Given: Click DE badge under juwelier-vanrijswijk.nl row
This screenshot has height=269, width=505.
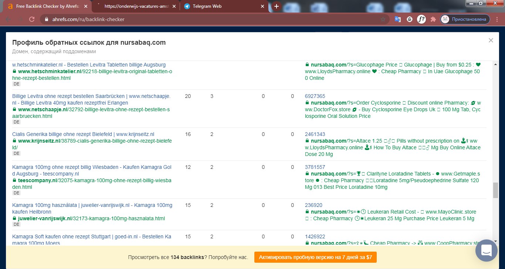Looking at the screenshot, I should point(16,224).
